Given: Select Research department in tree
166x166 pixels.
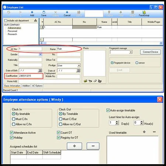Looking at the screenshot, I should 12,34.
